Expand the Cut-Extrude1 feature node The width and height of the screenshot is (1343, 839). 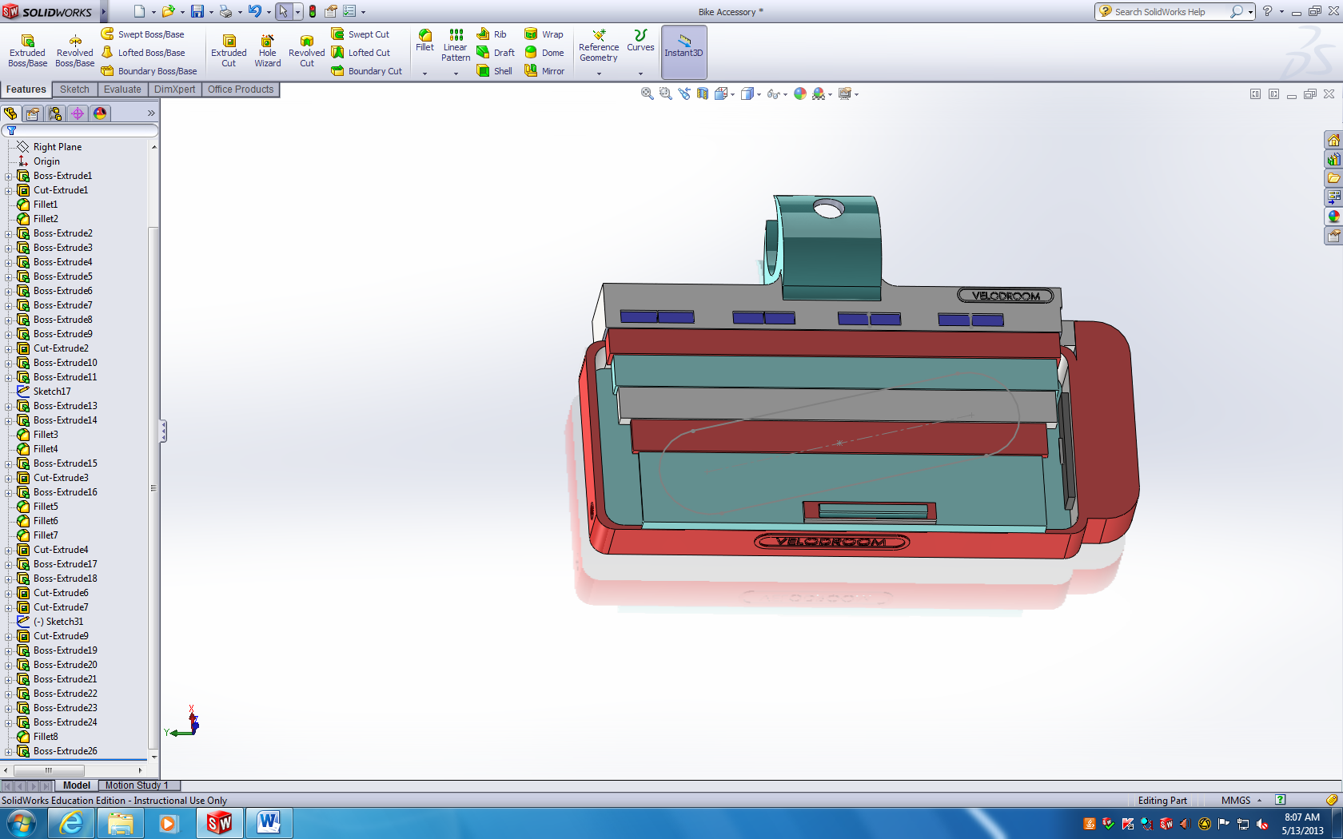[x=9, y=190]
